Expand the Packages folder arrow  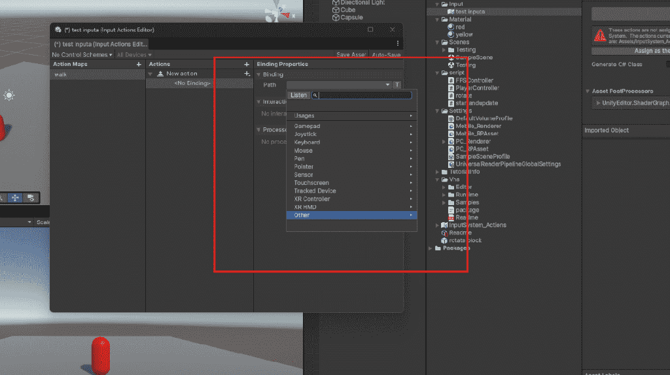click(x=431, y=248)
